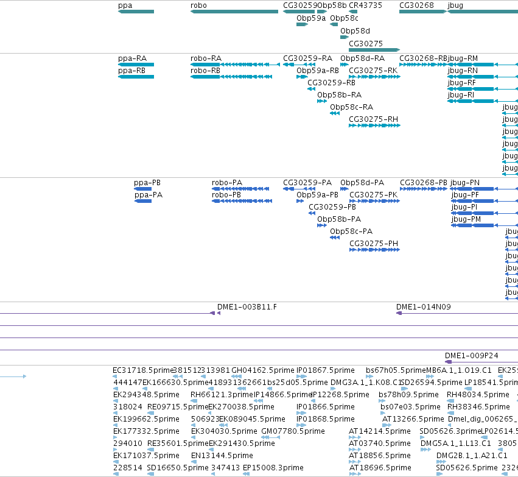
Task: Click the 'GM07780.5prime' EST label
Action: coord(293,431)
